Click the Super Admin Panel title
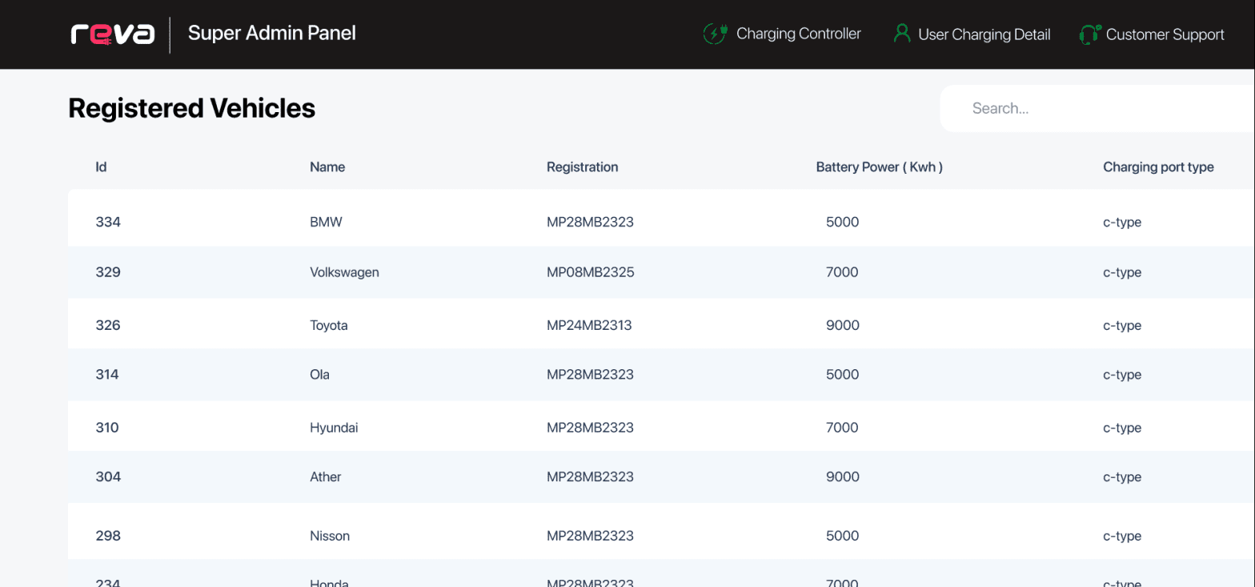1255x587 pixels. 271,34
